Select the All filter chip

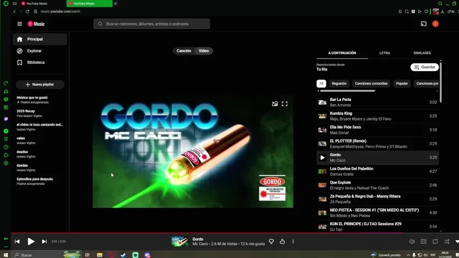(321, 84)
